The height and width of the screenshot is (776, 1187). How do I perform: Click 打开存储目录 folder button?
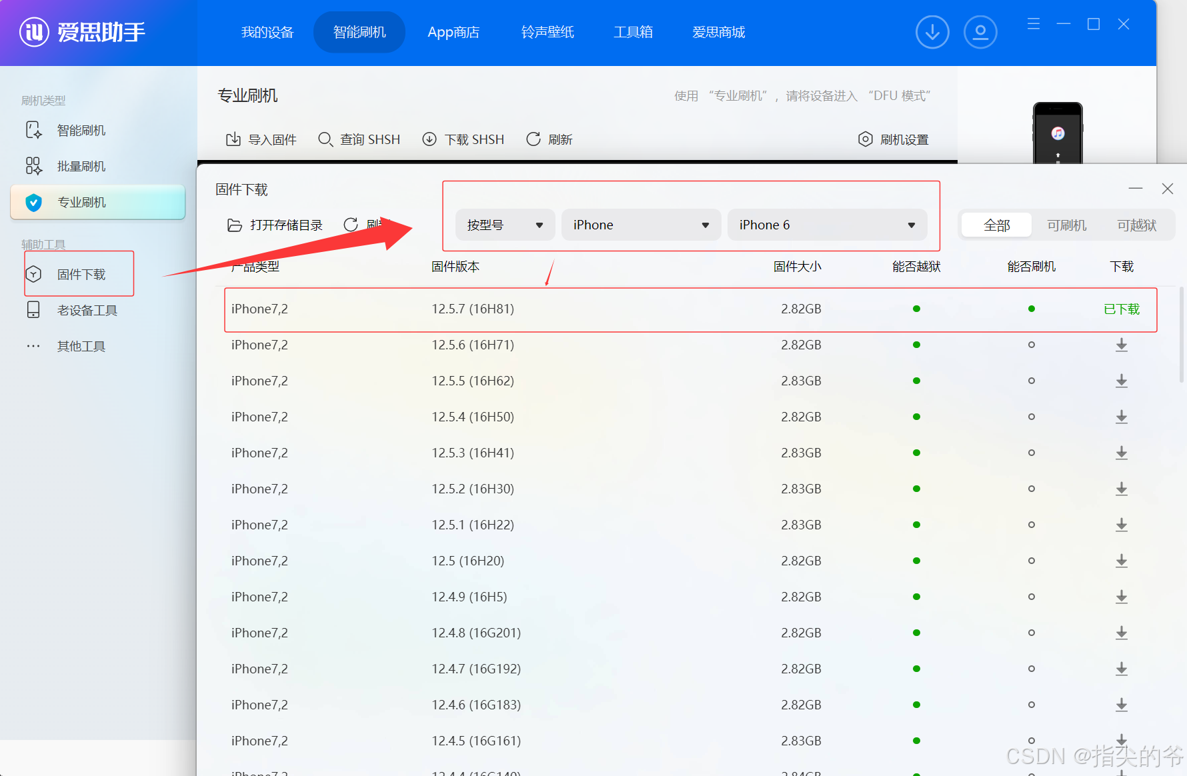pyautogui.click(x=275, y=225)
